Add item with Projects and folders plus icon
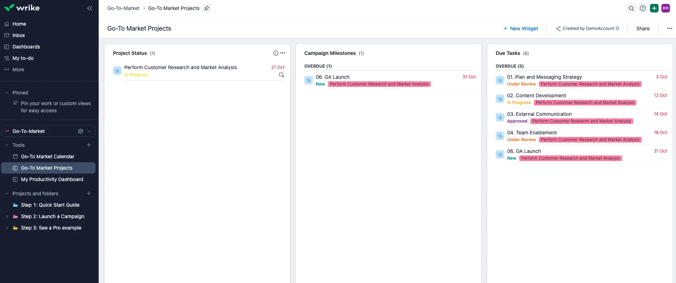Image resolution: width=676 pixels, height=283 pixels. click(x=89, y=194)
